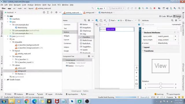Collapse Declared Attributes section
185x104 pixels.
point(143,32)
